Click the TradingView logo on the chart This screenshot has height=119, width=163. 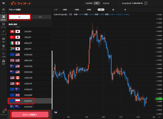(x=56, y=112)
